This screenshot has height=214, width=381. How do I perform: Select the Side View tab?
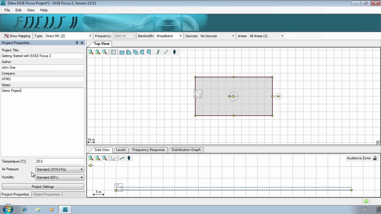[102, 150]
